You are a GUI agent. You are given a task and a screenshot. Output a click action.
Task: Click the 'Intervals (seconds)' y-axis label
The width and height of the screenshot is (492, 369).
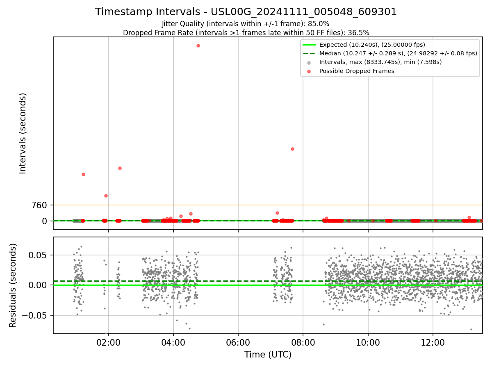point(23,133)
